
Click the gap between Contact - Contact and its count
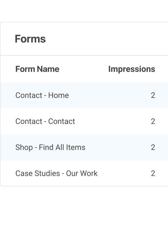coord(113,122)
